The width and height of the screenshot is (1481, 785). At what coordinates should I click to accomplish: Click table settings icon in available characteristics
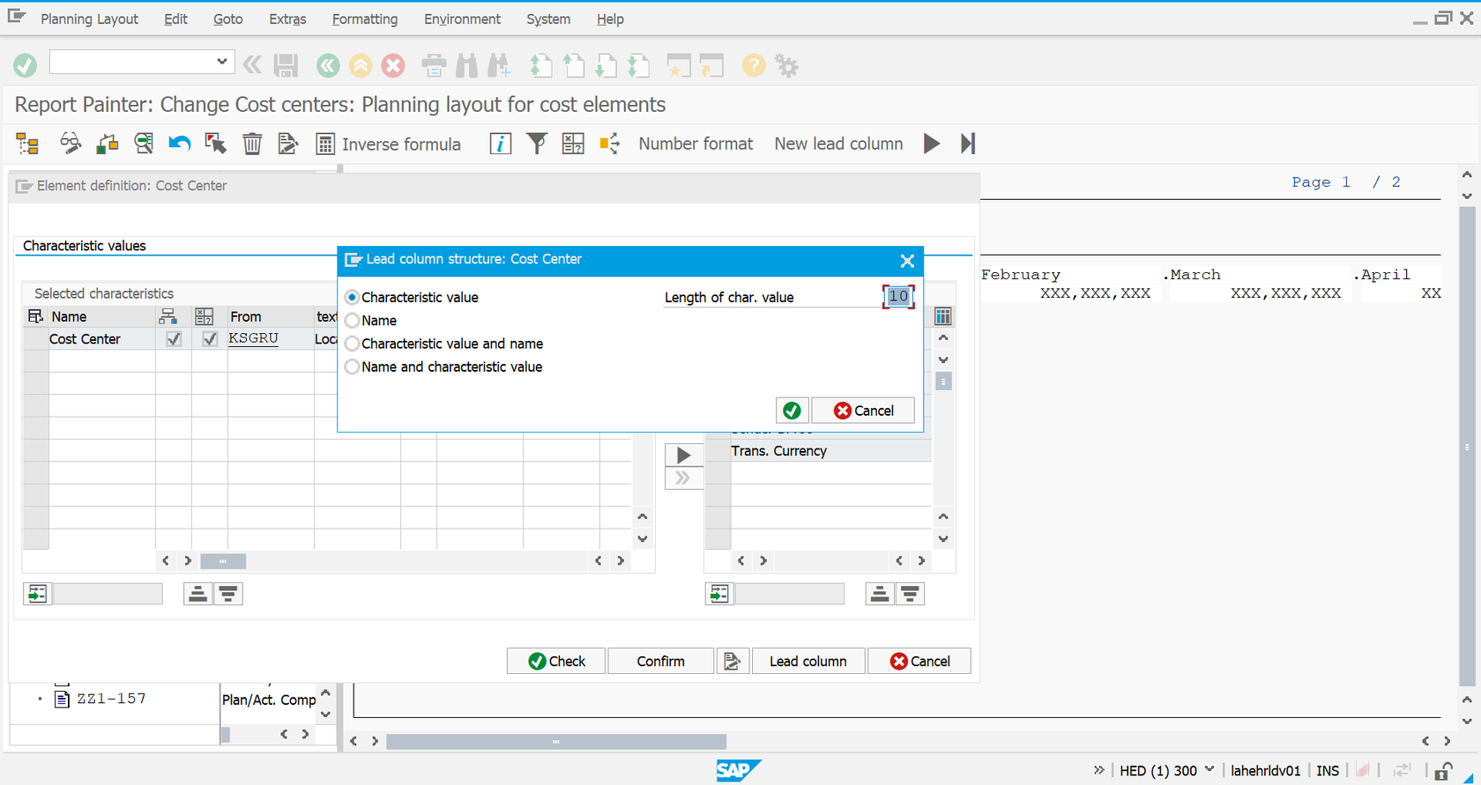(943, 316)
